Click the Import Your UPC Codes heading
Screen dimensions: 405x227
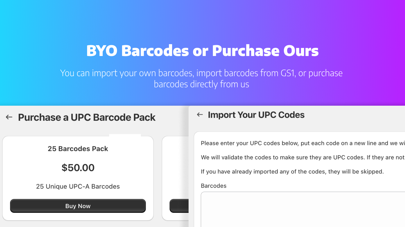[256, 115]
